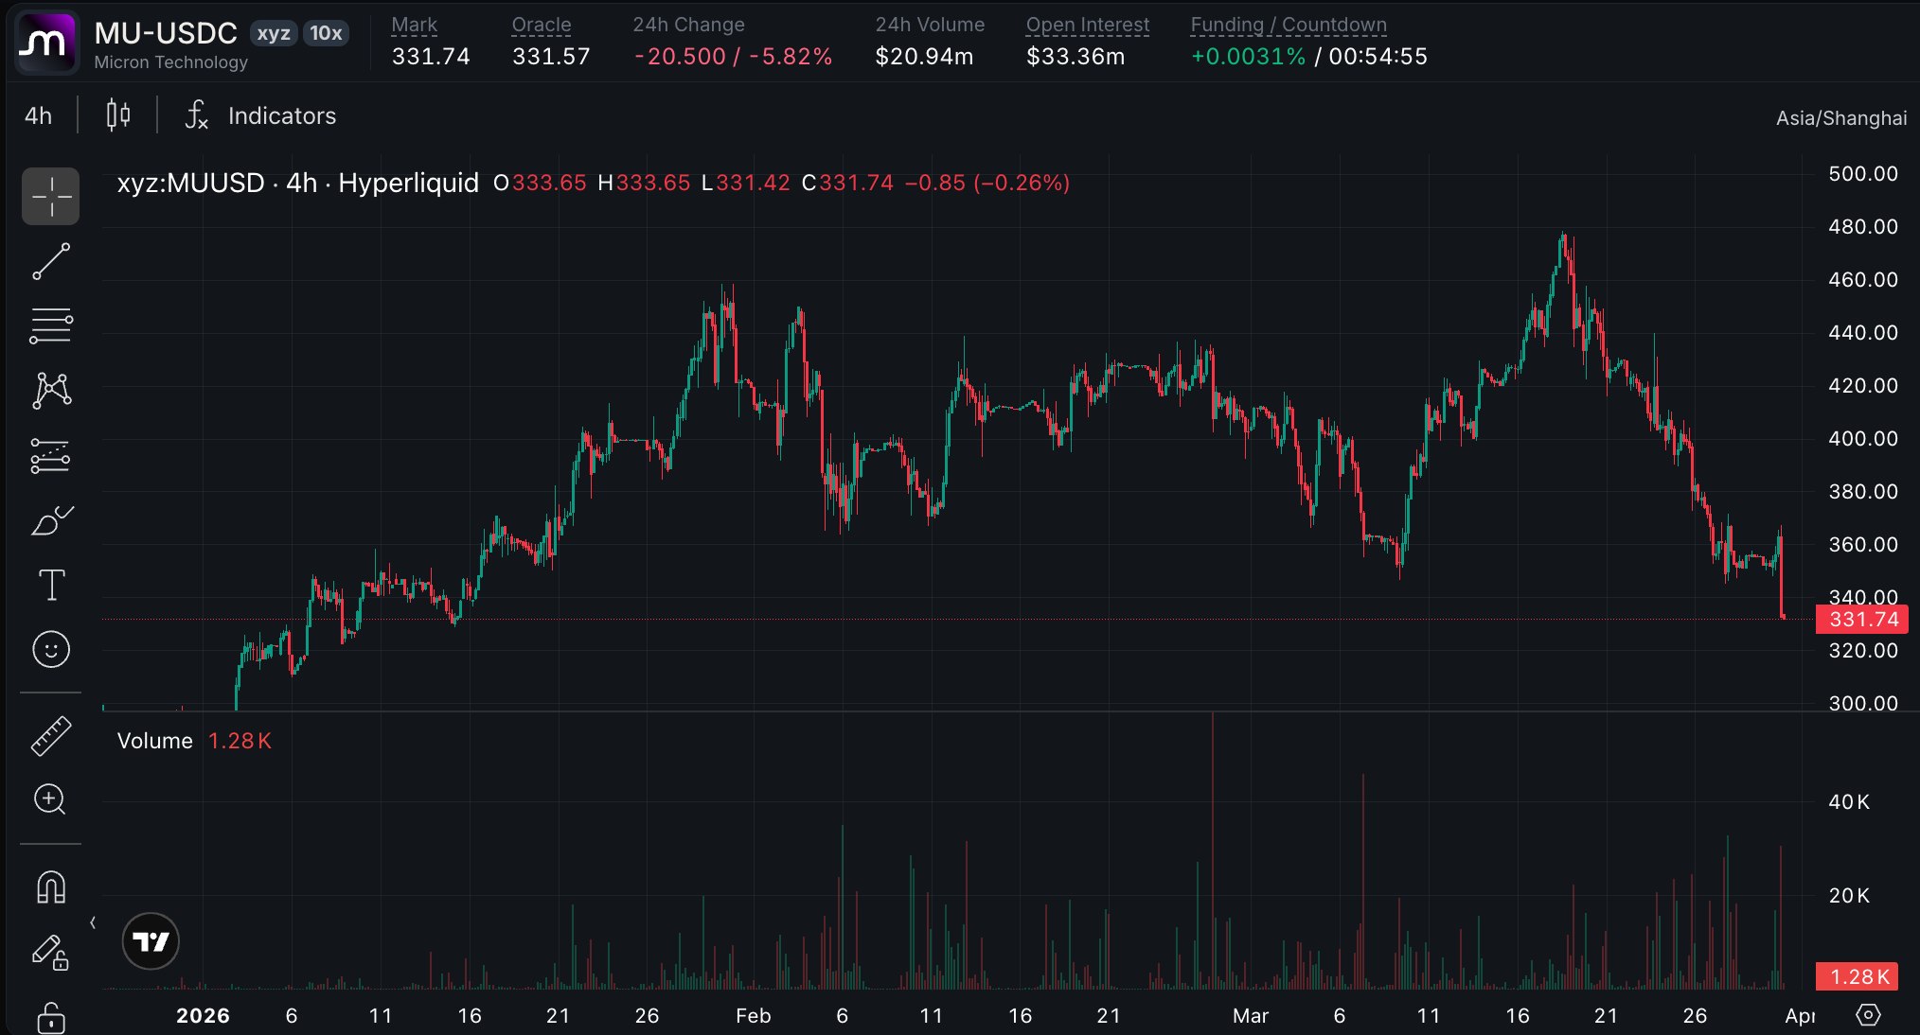Open chart settings gear icon
The image size is (1920, 1035).
click(1868, 1015)
